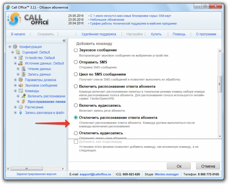Click the Запись разговора microphone icon
The width and height of the screenshot is (229, 185).
(x=21, y=113)
